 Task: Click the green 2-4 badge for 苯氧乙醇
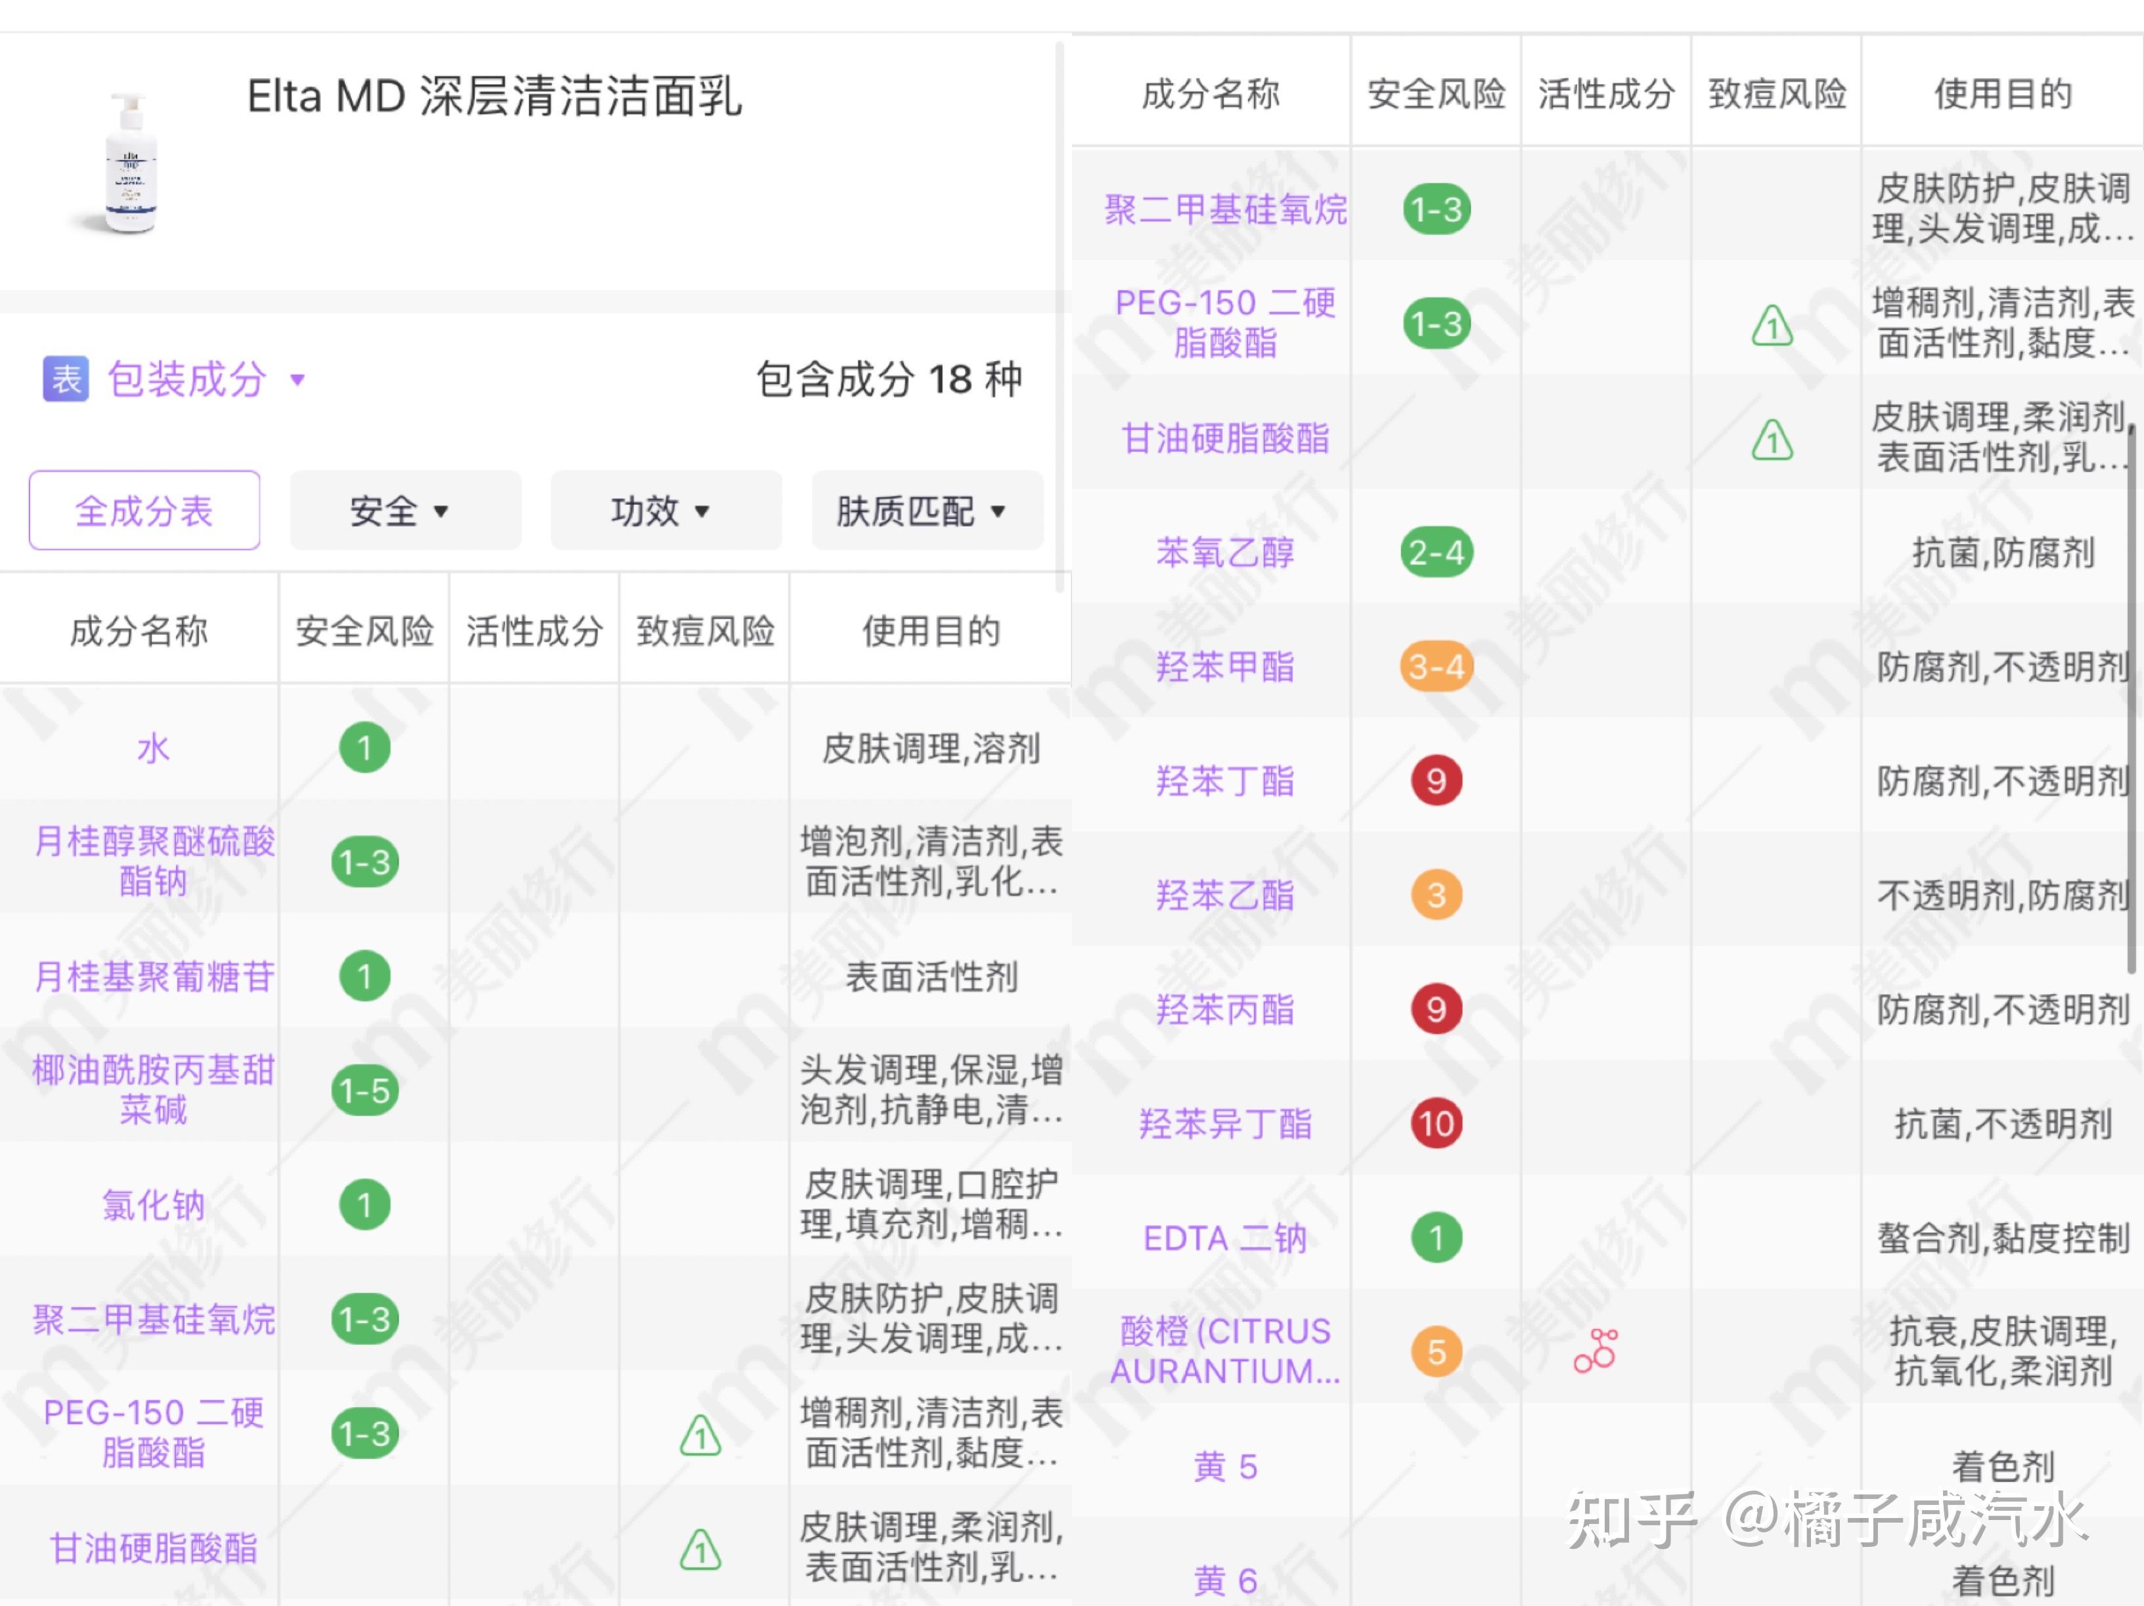(1437, 552)
